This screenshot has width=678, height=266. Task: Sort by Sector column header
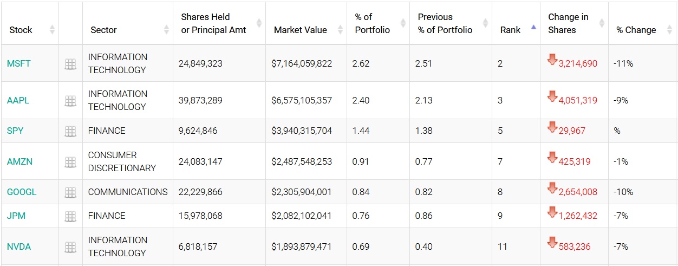click(103, 30)
